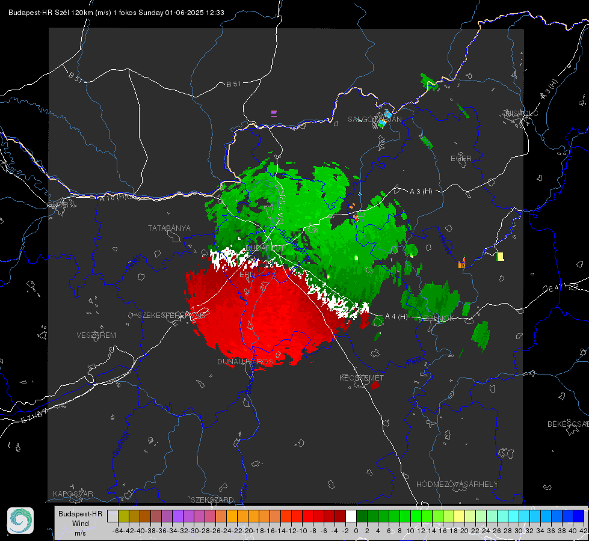
Task: Click the TATABÁNYA city label
Action: tap(169, 228)
